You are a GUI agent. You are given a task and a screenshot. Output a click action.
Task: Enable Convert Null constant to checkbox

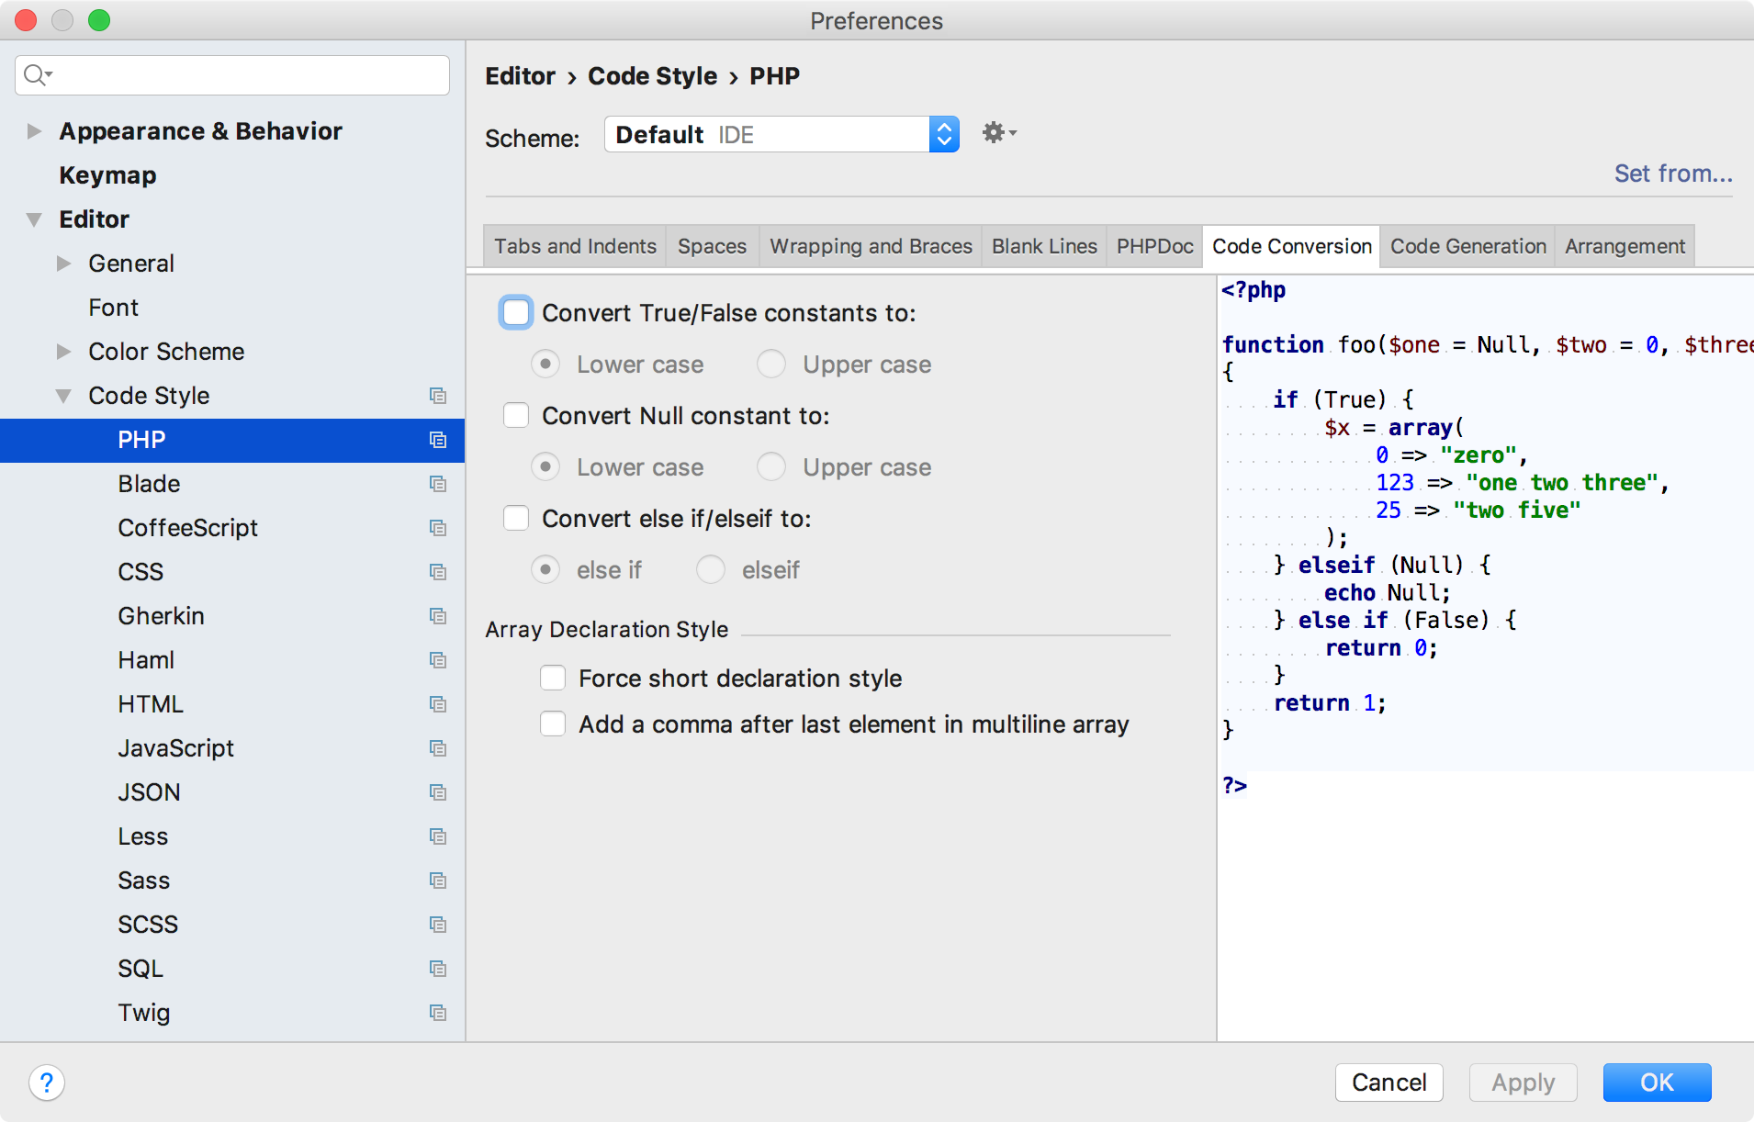click(516, 415)
